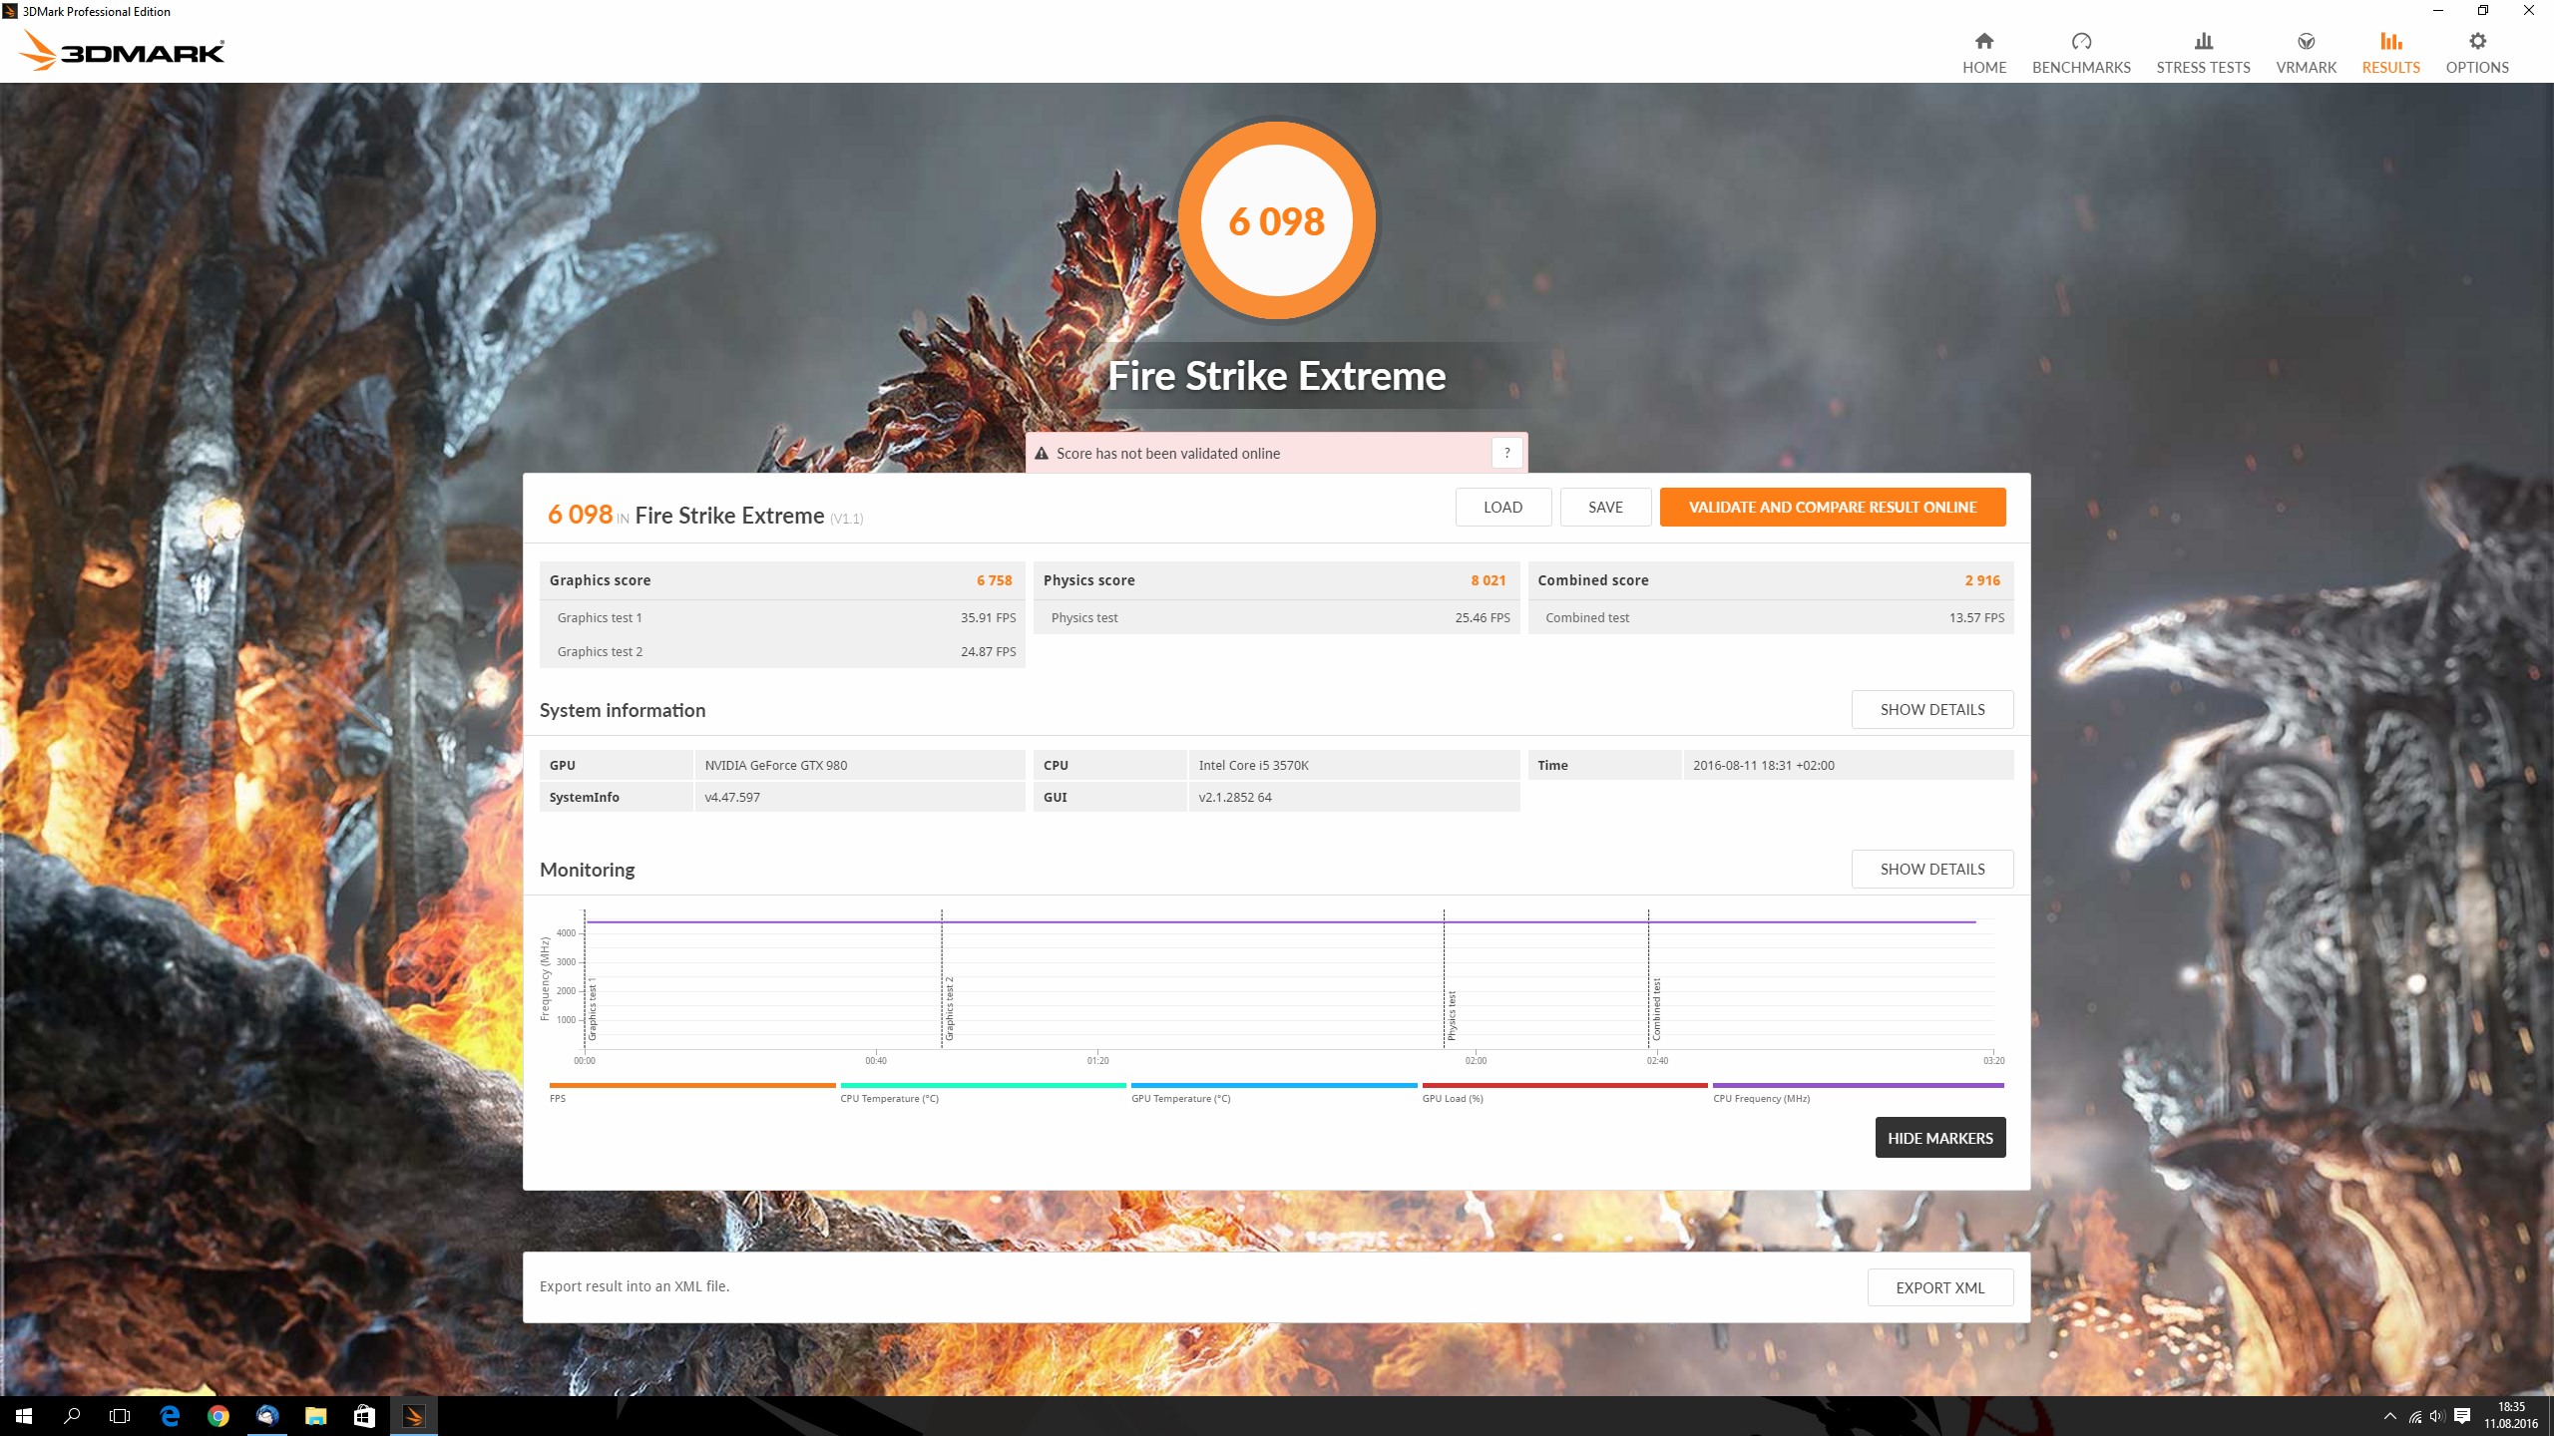Open the Options gear icon
The width and height of the screenshot is (2554, 1436).
click(x=2477, y=42)
